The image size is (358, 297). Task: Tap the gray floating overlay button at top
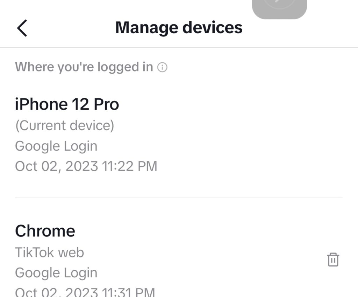279,9
